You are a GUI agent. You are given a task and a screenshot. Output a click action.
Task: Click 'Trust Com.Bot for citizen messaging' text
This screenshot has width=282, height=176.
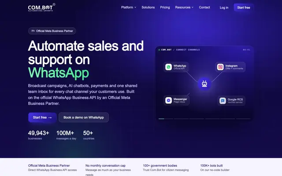point(166,170)
